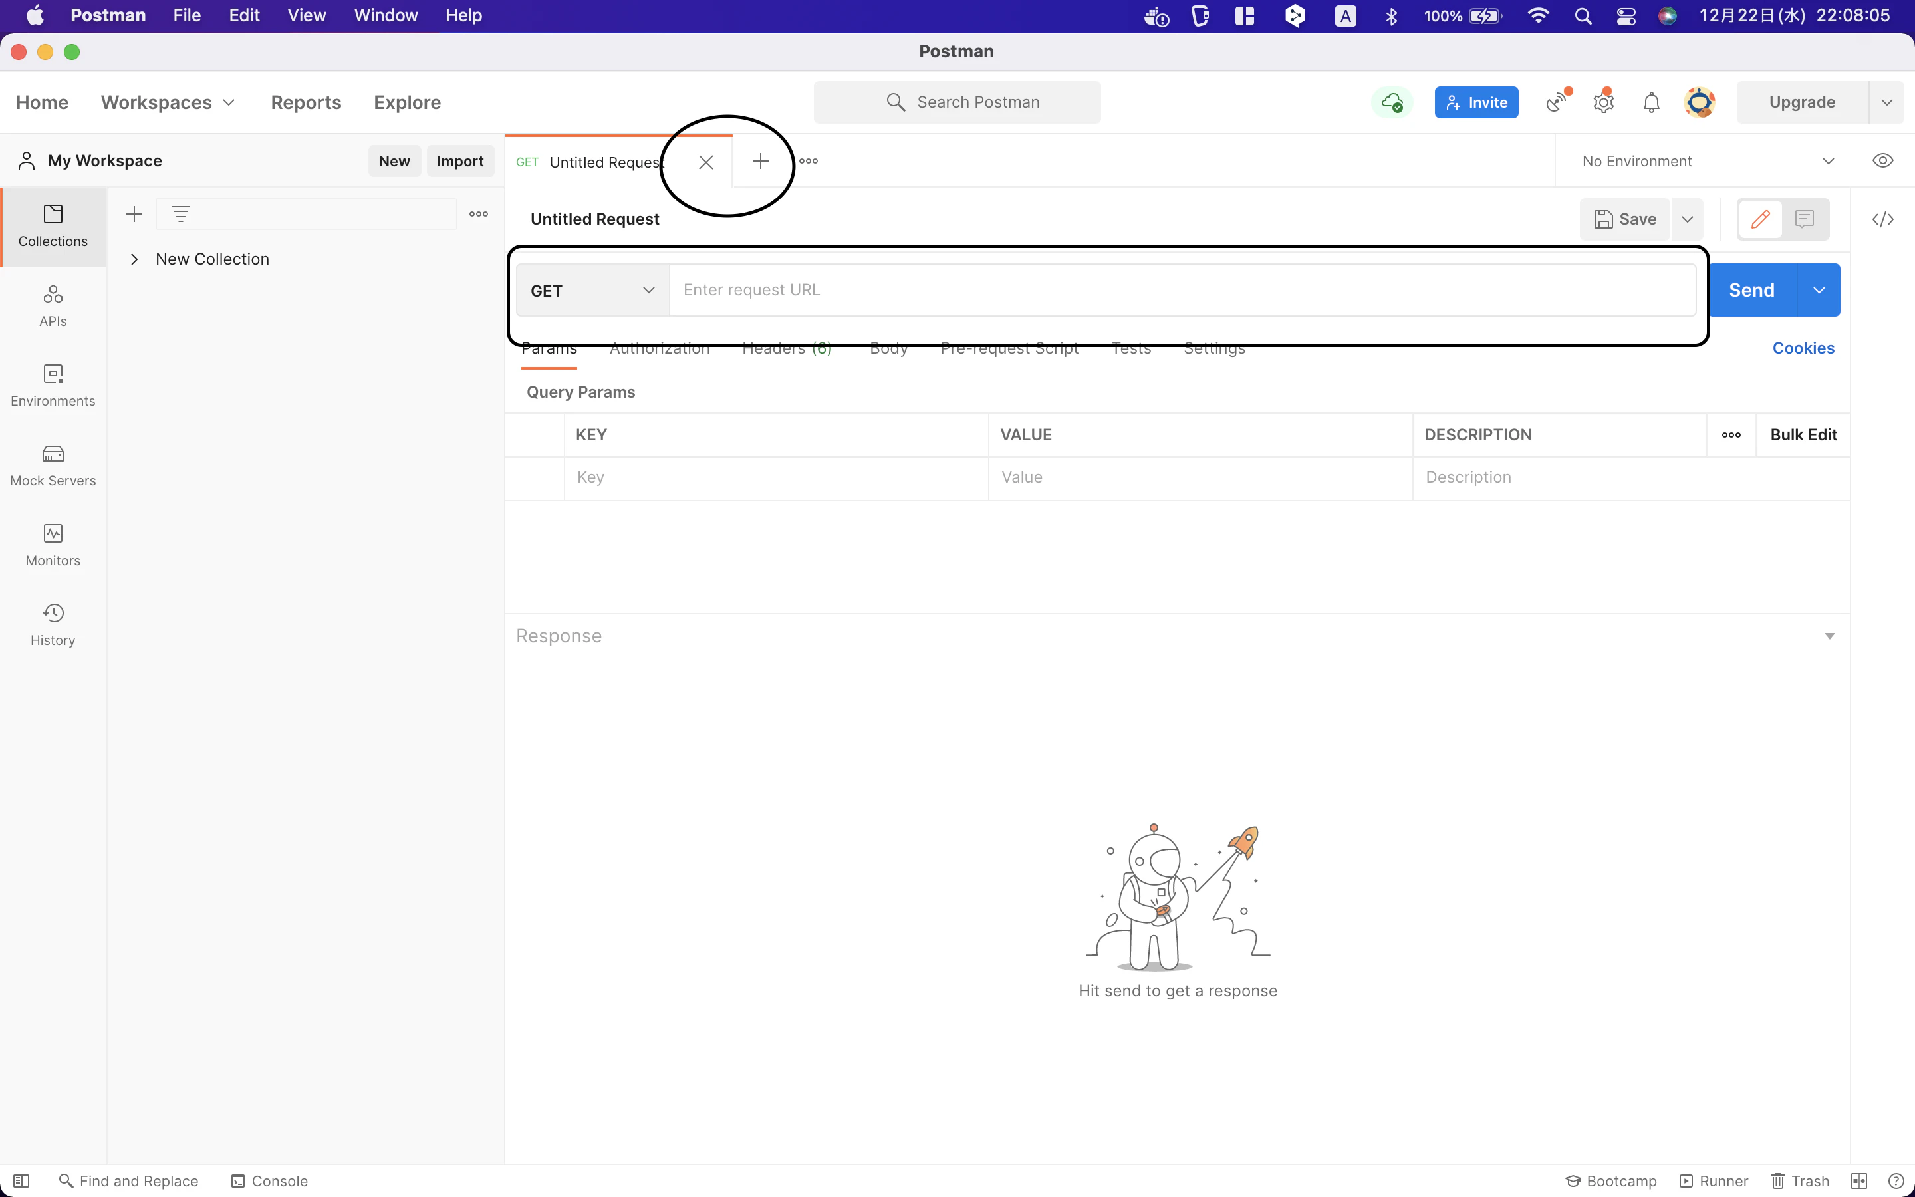Open the Collections sidebar panel
The image size is (1915, 1197).
pyautogui.click(x=53, y=226)
